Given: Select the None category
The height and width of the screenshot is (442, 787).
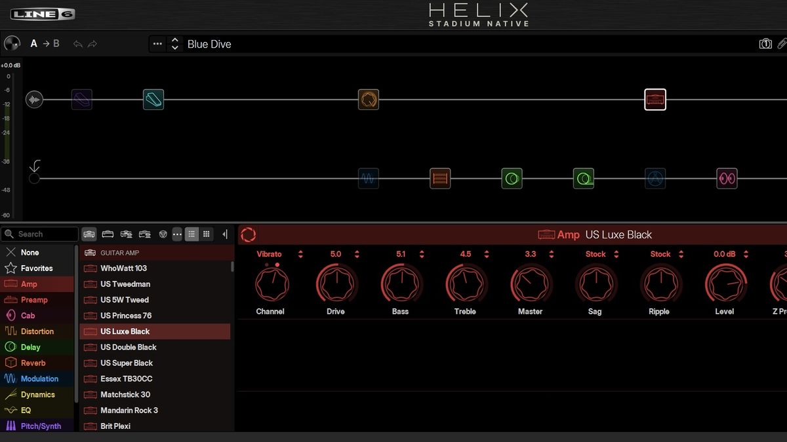Looking at the screenshot, I should pos(38,252).
